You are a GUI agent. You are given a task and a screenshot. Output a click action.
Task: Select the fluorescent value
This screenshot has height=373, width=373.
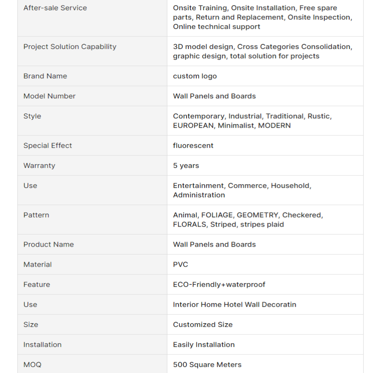(193, 145)
